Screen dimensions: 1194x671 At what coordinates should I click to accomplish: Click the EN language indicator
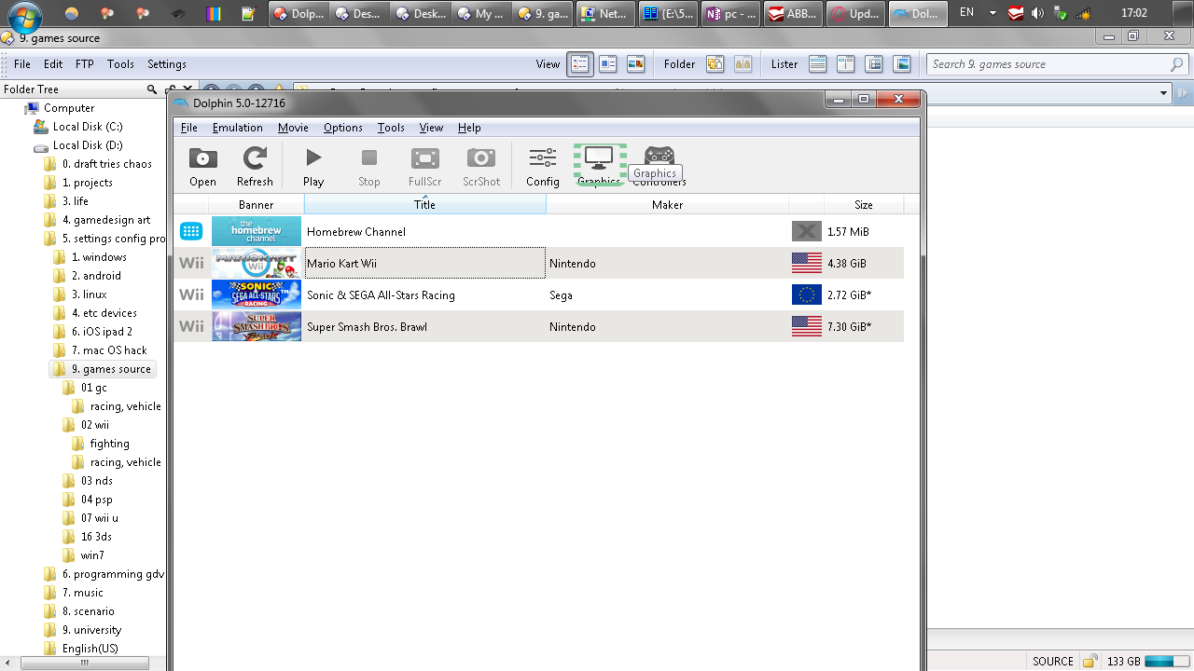coord(966,13)
